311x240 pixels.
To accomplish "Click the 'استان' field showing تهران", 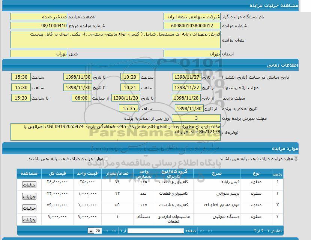I will coord(192,54).
